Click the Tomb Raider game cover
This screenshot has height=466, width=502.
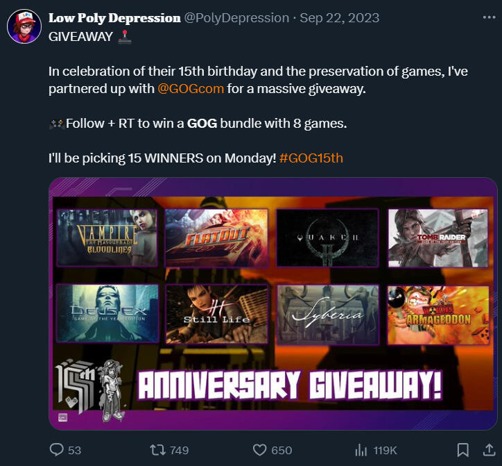(x=438, y=238)
